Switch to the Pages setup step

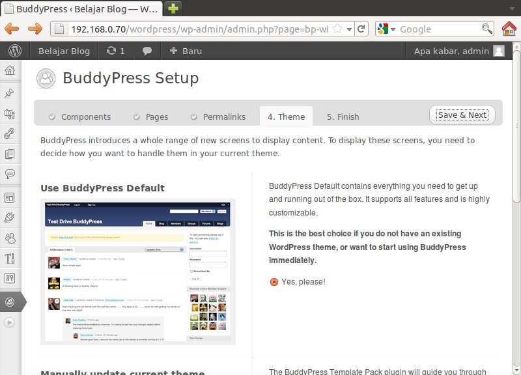coord(151,117)
